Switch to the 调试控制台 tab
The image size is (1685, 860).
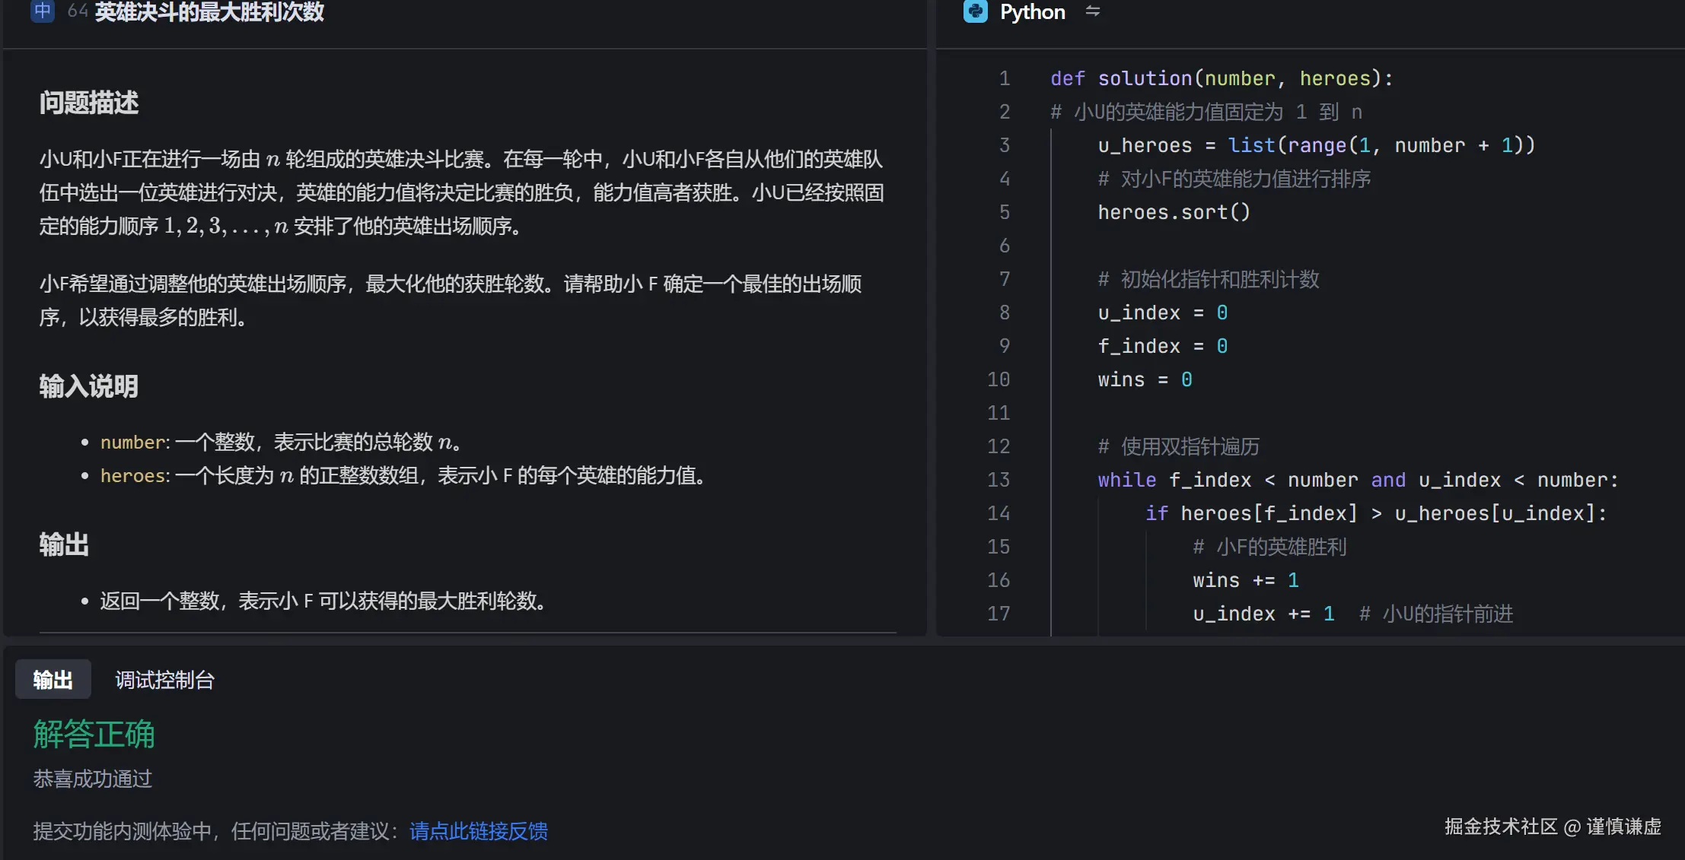pos(164,679)
